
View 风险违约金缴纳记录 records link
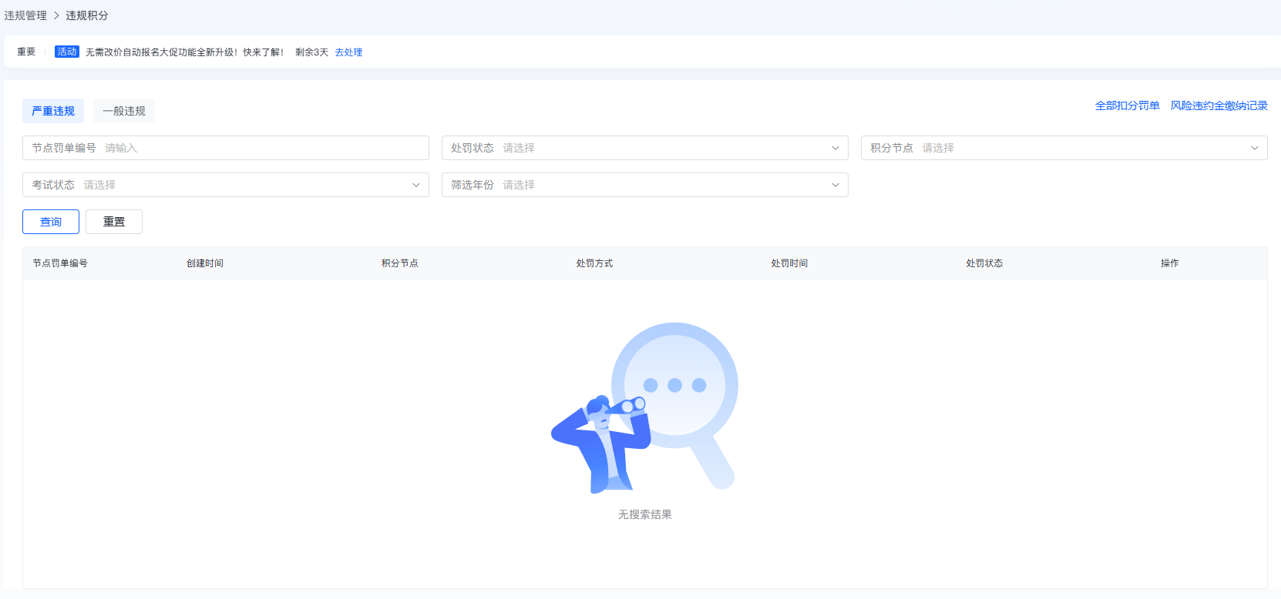1219,105
